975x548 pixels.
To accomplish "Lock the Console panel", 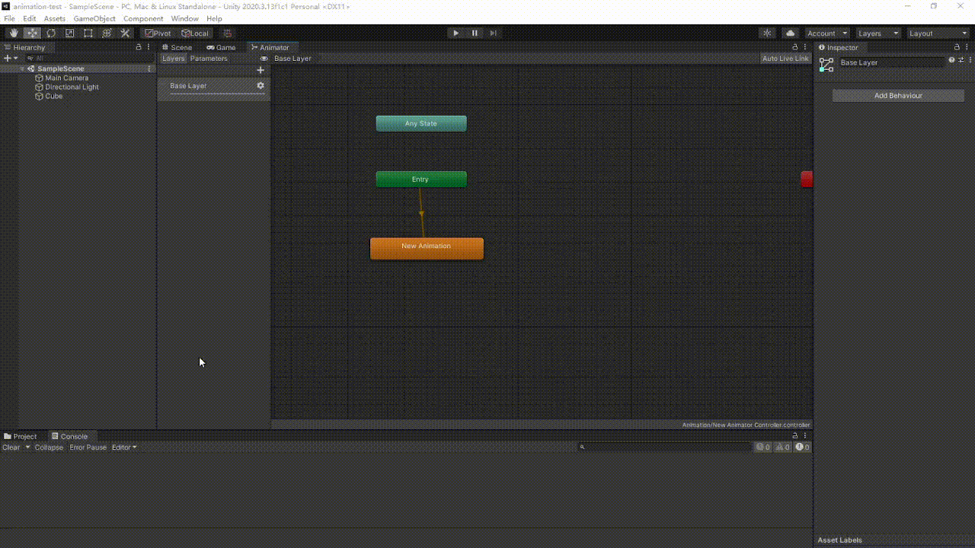I will coord(795,436).
